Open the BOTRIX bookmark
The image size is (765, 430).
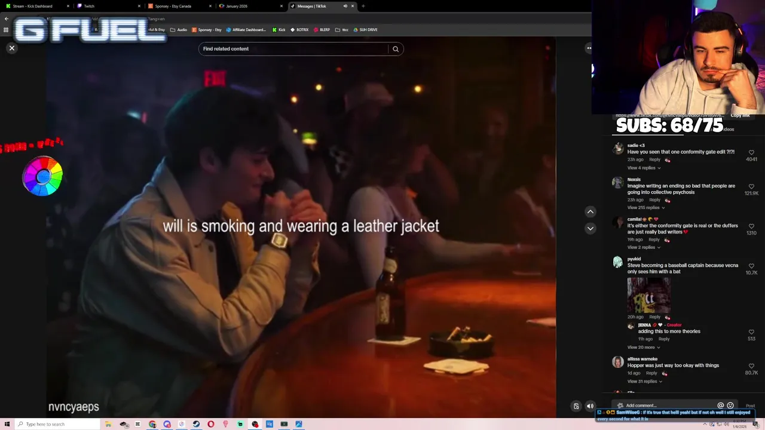(299, 30)
